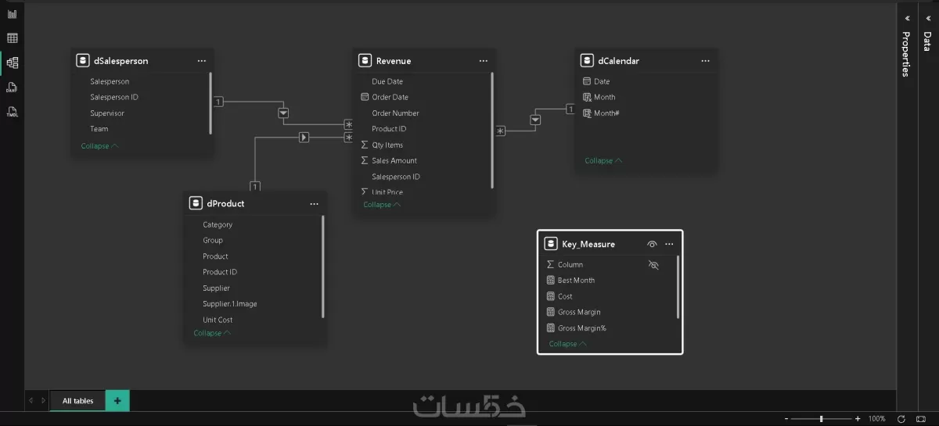939x426 pixels.
Task: Open Key_Measure more options ellipsis
Action: pos(669,244)
